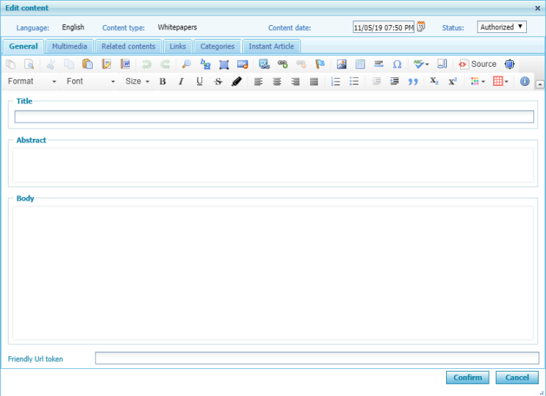The width and height of the screenshot is (546, 396).
Task: Click the anchor flag icon
Action: click(320, 65)
